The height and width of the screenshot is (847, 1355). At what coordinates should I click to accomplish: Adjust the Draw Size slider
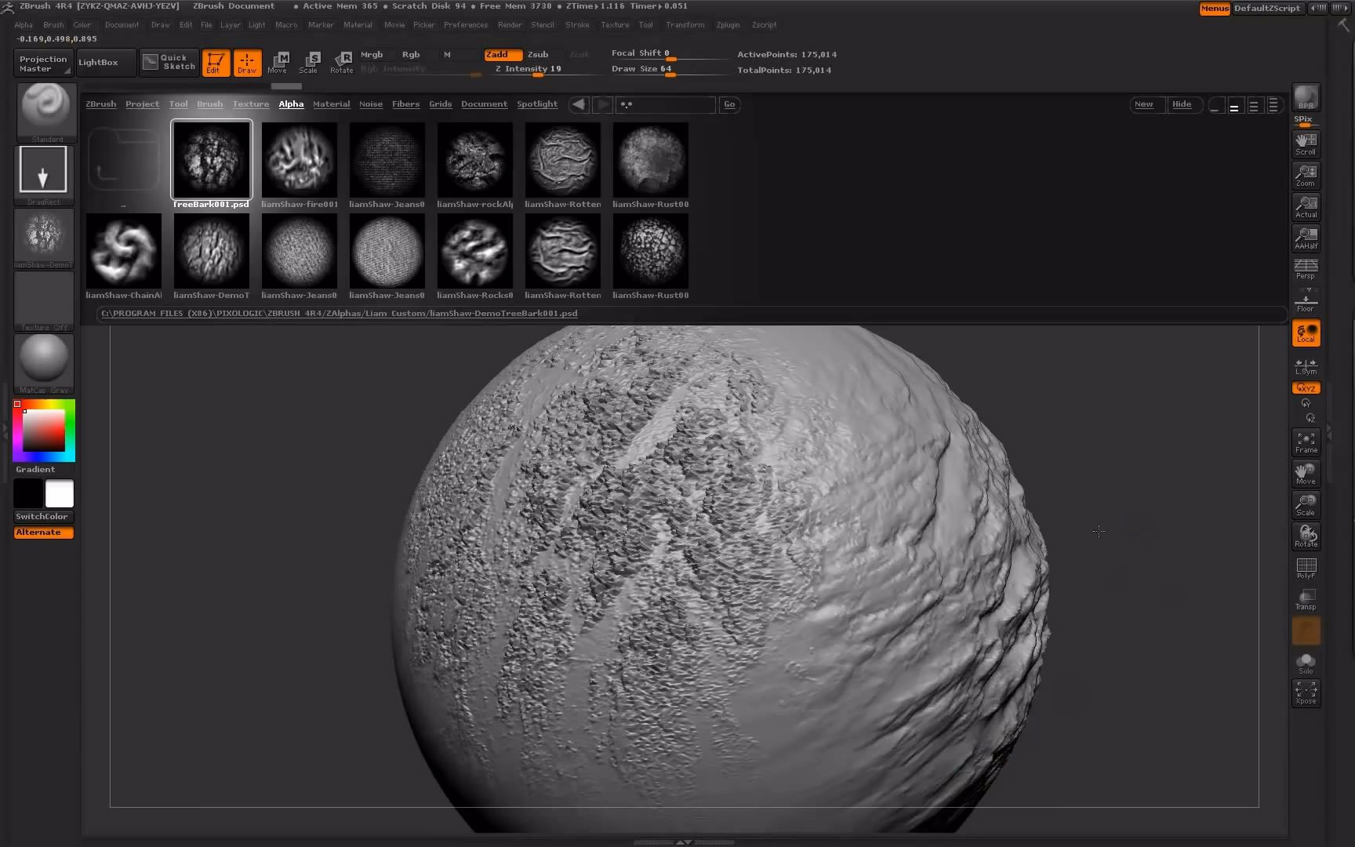(x=670, y=76)
